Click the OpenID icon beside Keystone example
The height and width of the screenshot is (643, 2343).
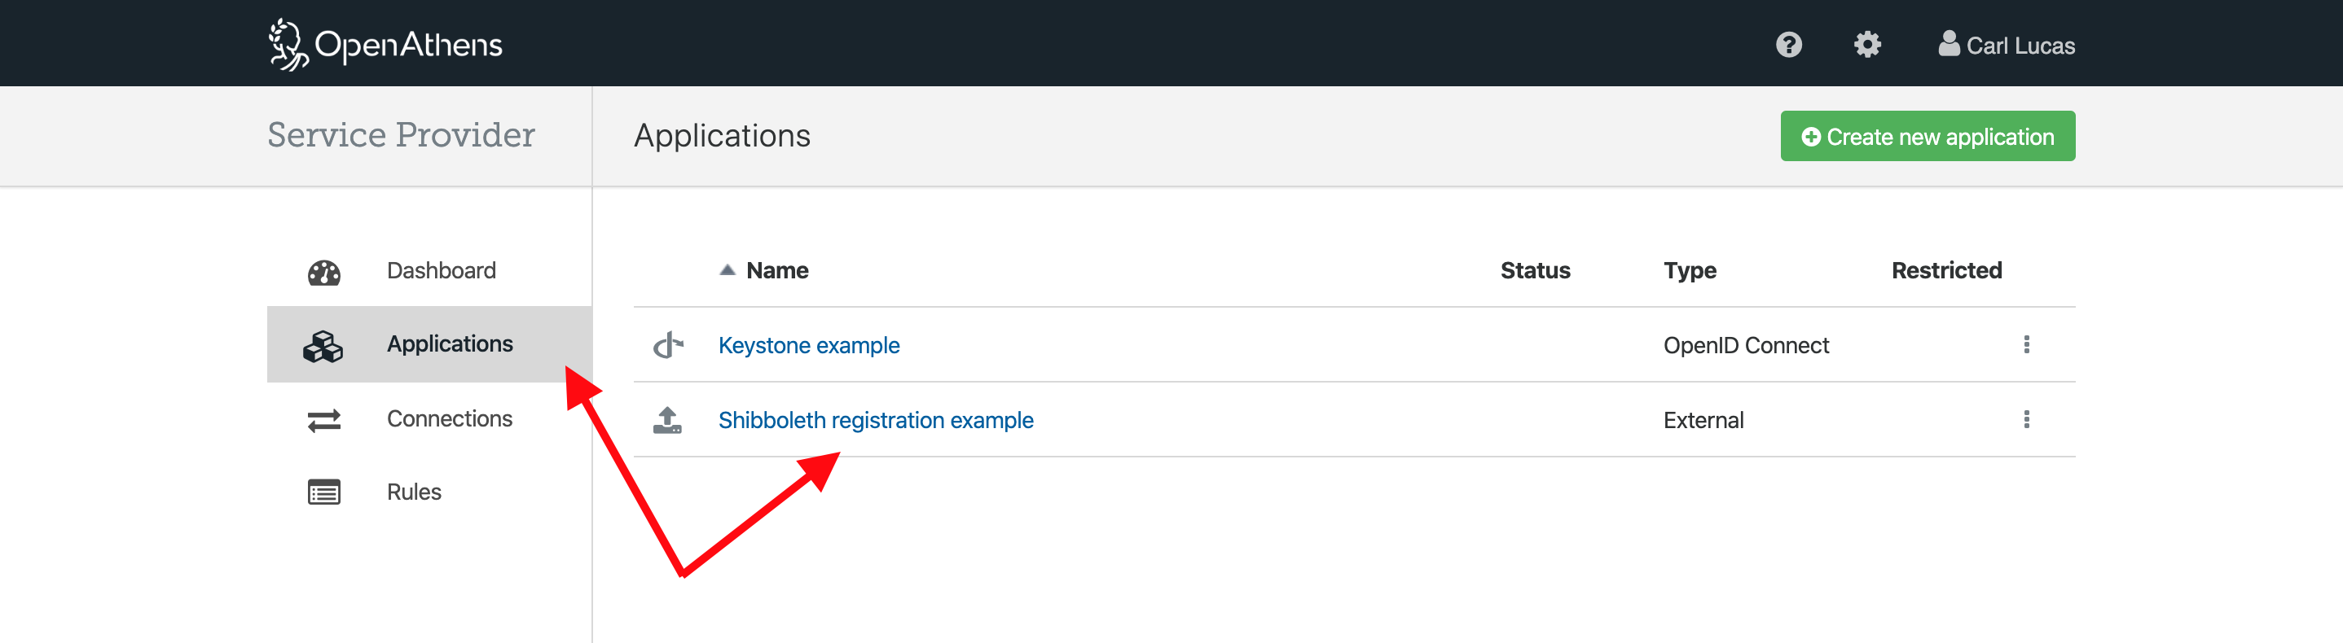click(667, 345)
